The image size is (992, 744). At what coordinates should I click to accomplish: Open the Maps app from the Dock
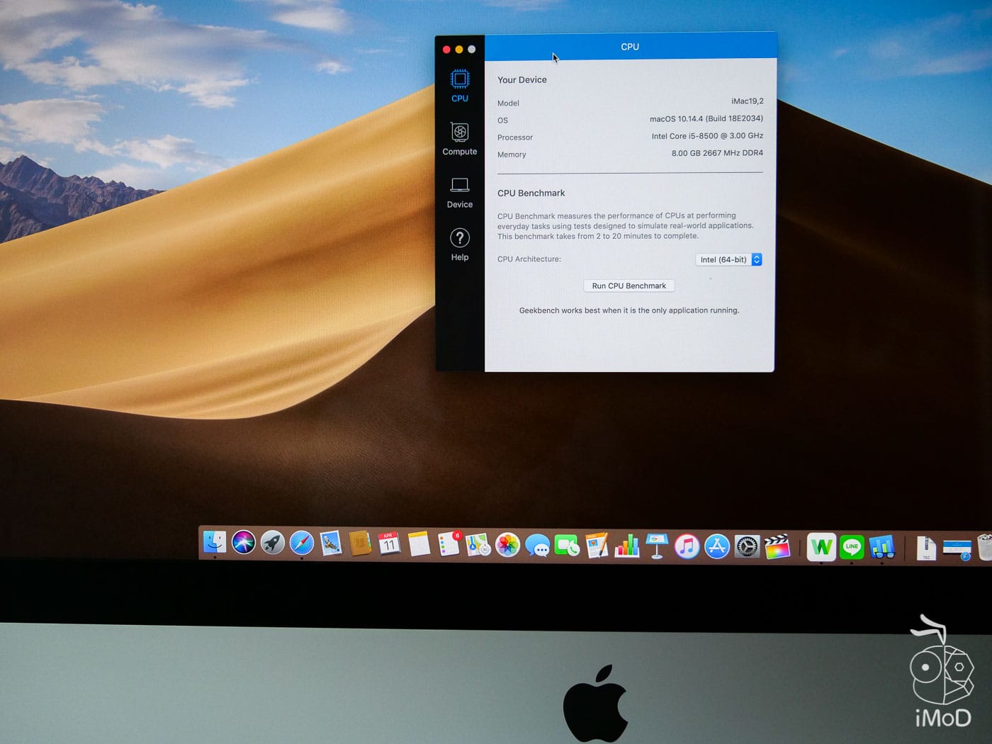click(x=477, y=546)
